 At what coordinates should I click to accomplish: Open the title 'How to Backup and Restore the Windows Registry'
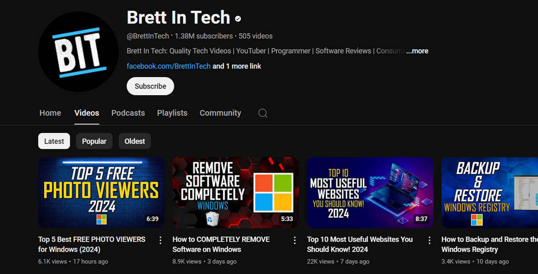pos(489,244)
